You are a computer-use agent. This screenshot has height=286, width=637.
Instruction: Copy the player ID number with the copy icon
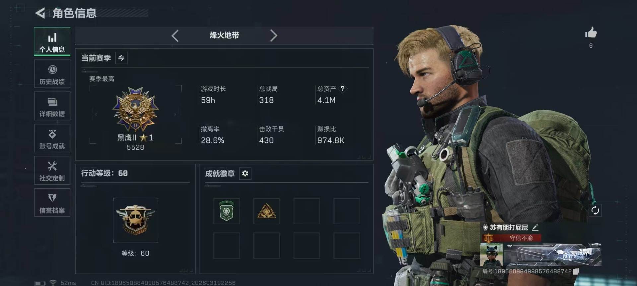tap(576, 271)
